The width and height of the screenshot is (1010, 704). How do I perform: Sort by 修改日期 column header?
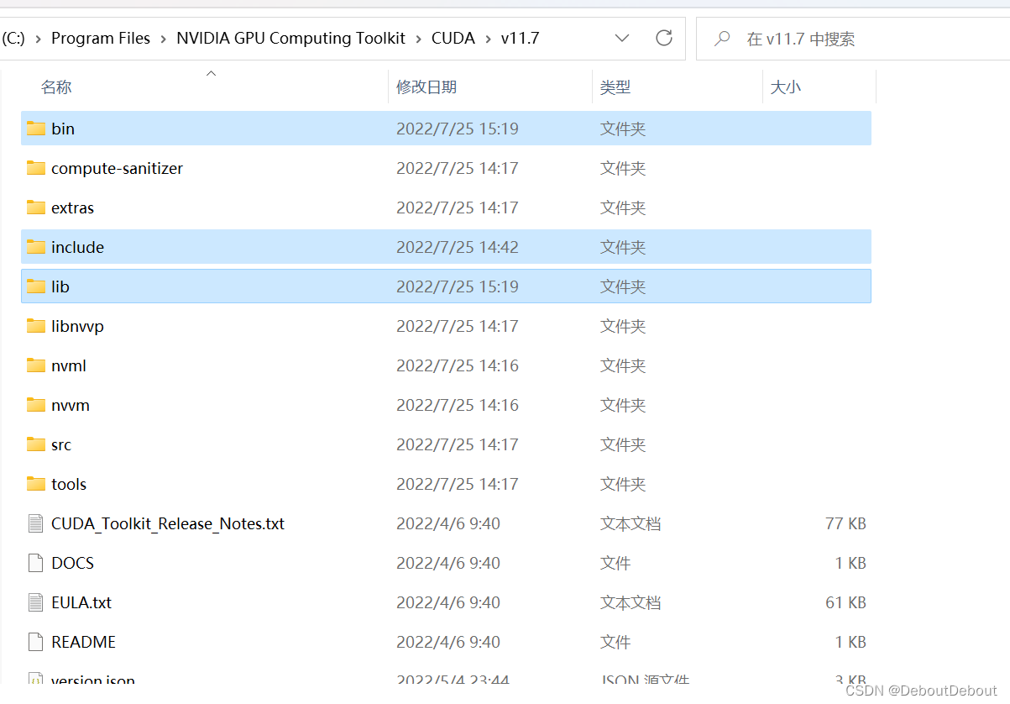coord(427,87)
